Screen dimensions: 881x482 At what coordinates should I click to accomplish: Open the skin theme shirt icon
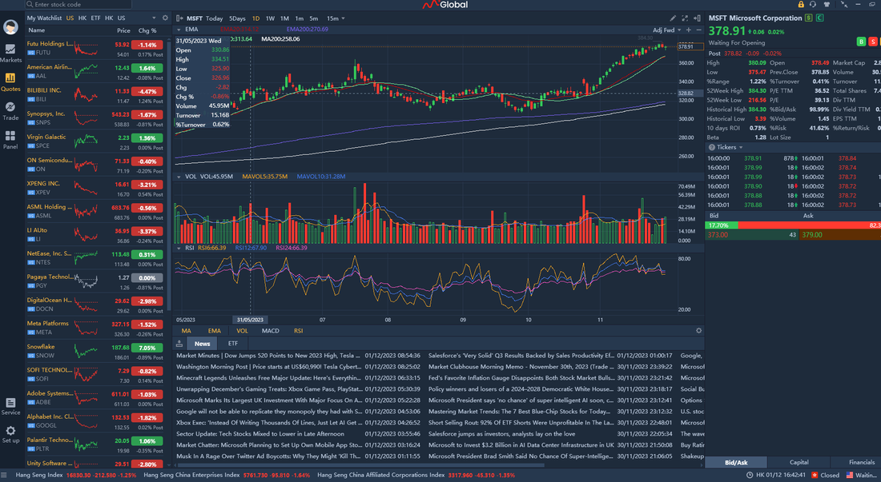(x=827, y=5)
